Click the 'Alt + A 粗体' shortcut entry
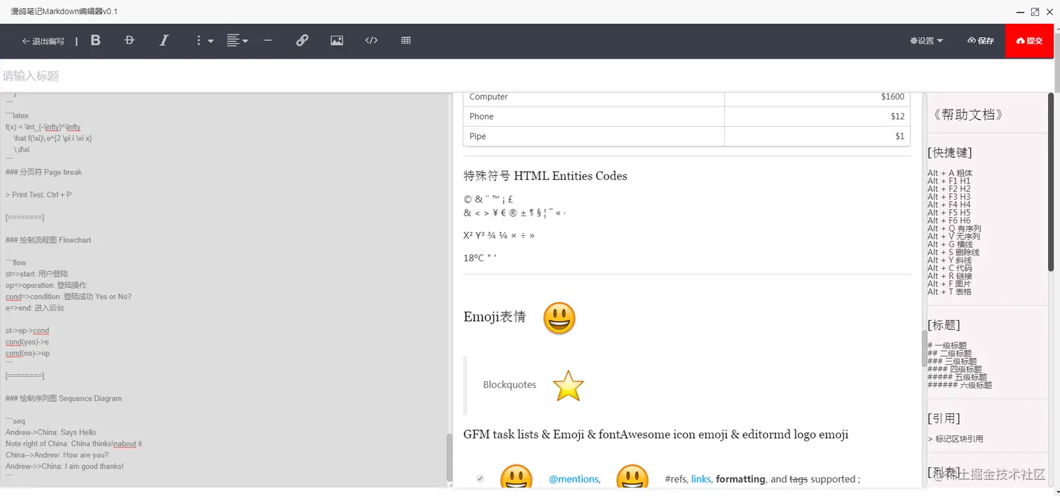The image size is (1060, 496). coord(950,173)
